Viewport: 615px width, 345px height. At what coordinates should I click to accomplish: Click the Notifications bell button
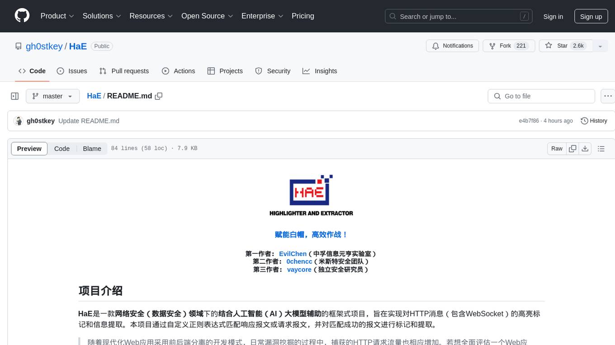tap(453, 46)
